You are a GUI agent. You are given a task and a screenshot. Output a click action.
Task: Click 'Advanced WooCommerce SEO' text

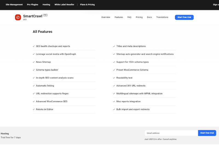(x=51, y=101)
